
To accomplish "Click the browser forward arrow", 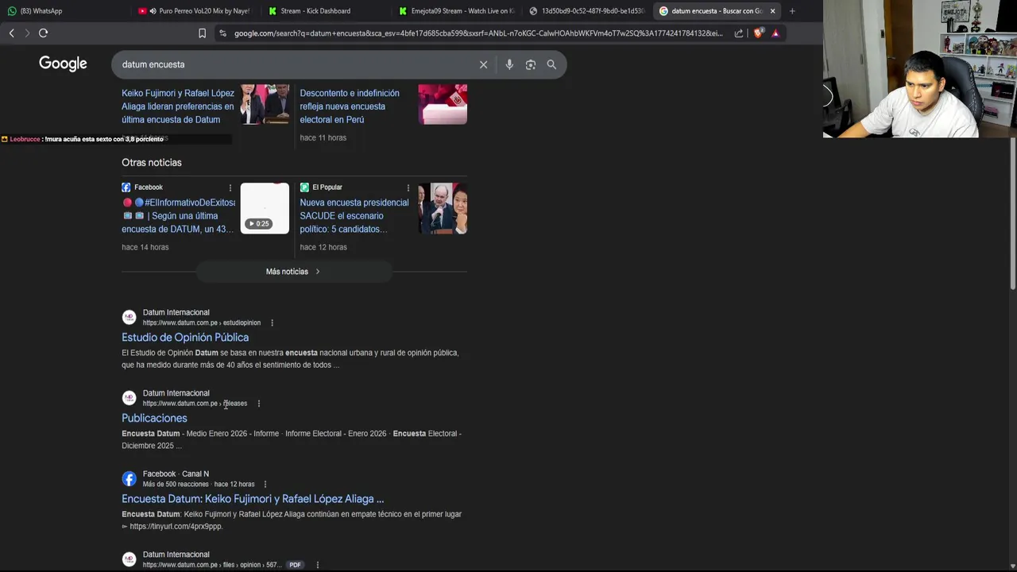I will pyautogui.click(x=27, y=33).
